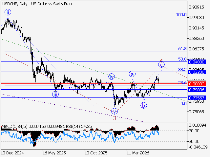Click the 0.75065 price axis value
Viewport: 210px width, 157px height.
pyautogui.click(x=196, y=112)
